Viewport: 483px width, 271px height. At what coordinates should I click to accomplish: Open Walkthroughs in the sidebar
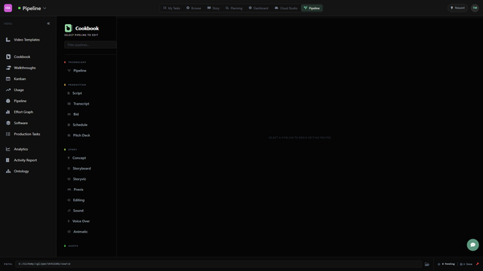tap(21, 68)
